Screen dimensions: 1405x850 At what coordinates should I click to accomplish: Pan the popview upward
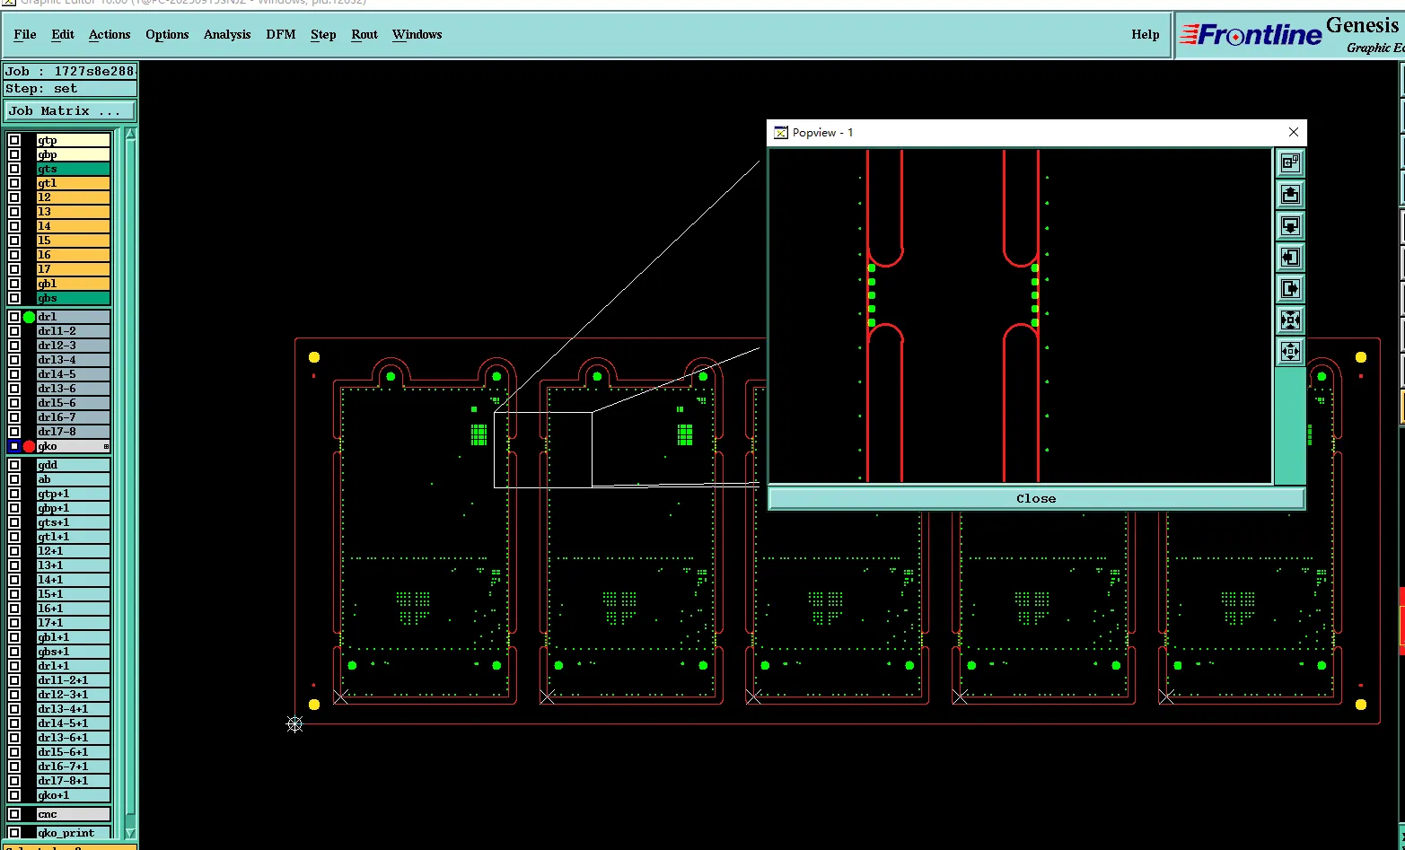(1290, 194)
